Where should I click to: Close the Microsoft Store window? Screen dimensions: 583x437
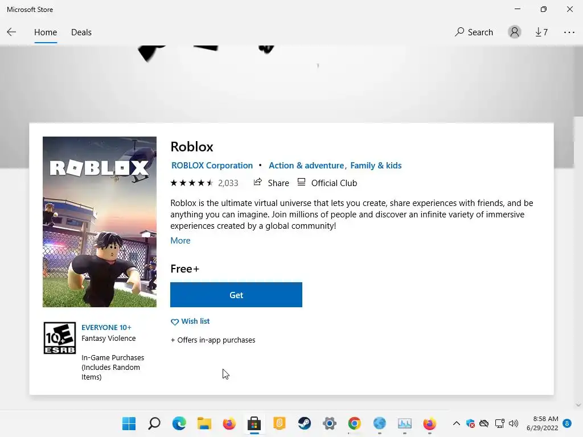569,9
